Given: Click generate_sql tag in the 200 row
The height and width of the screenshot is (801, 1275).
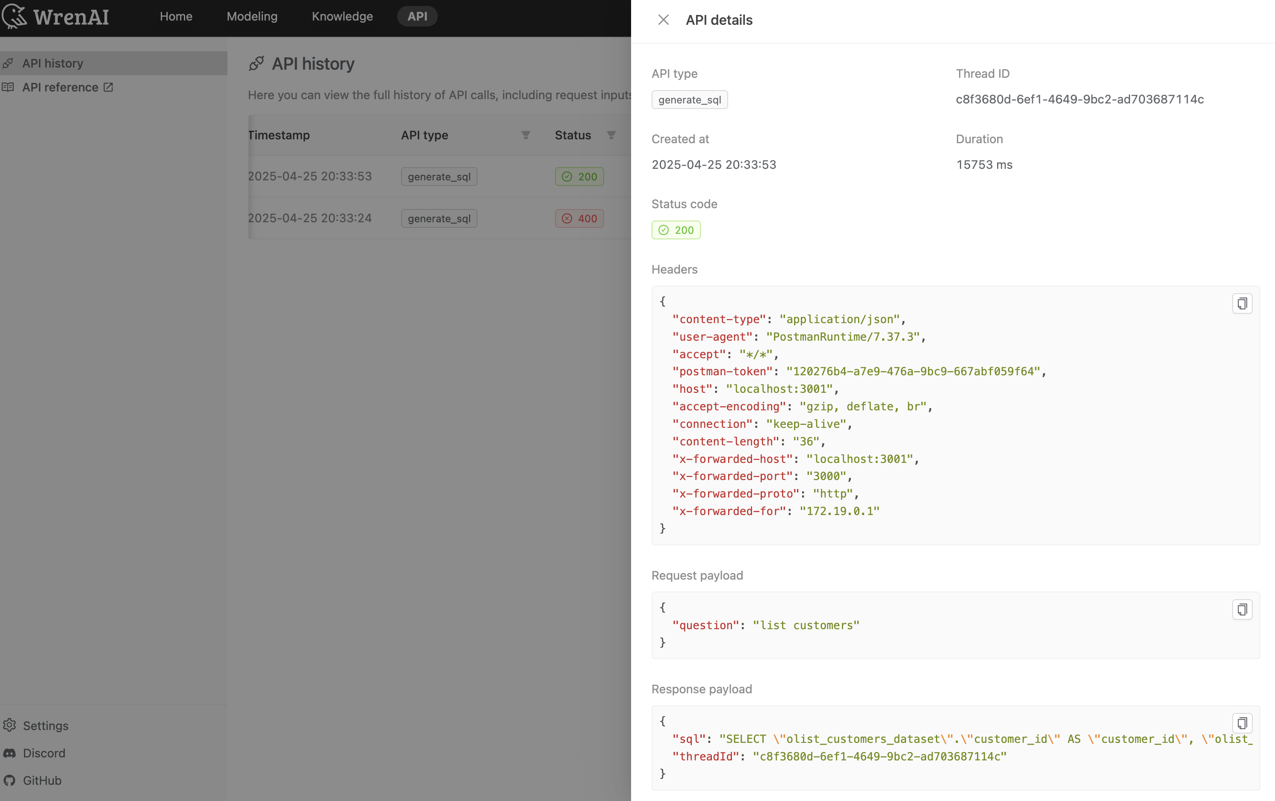Looking at the screenshot, I should pos(439,176).
